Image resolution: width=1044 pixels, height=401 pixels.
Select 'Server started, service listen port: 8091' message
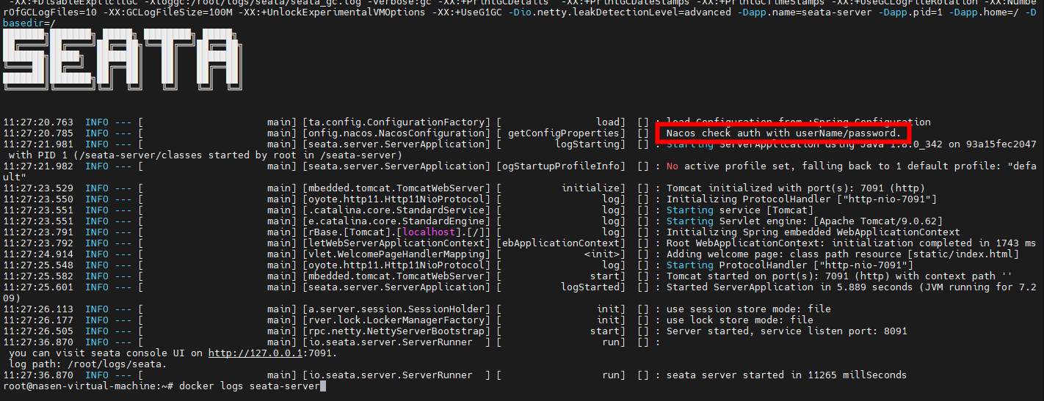786,331
